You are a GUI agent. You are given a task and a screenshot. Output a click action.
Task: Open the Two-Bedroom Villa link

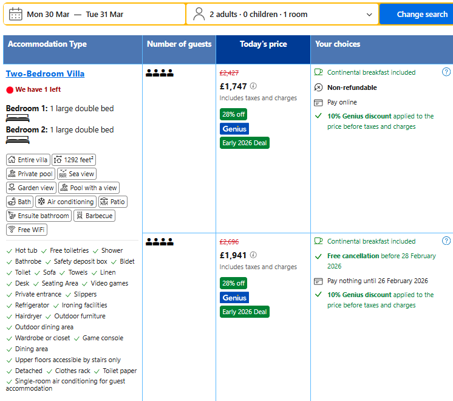click(45, 74)
